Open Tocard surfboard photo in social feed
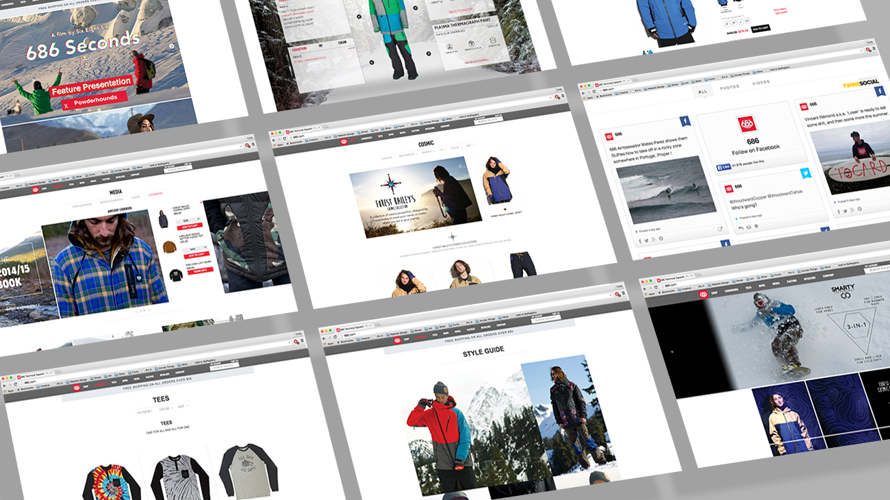Viewport: 890px width, 500px height. coord(855,159)
